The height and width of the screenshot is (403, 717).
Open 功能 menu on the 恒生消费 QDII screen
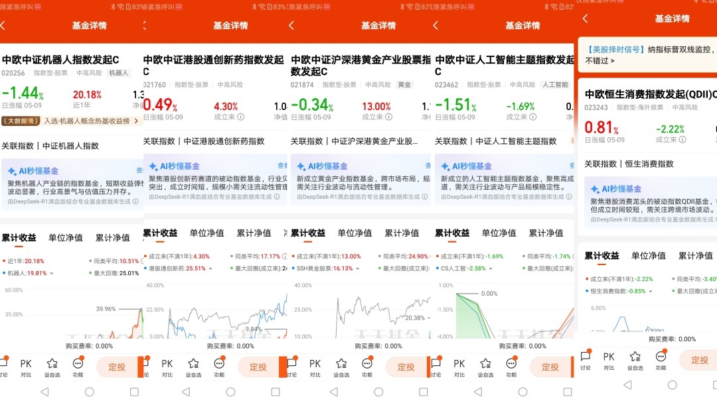(x=661, y=360)
